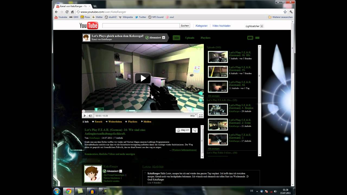The image size is (347, 195).
Task: Open the browser home page icon
Action: [x=72, y=12]
